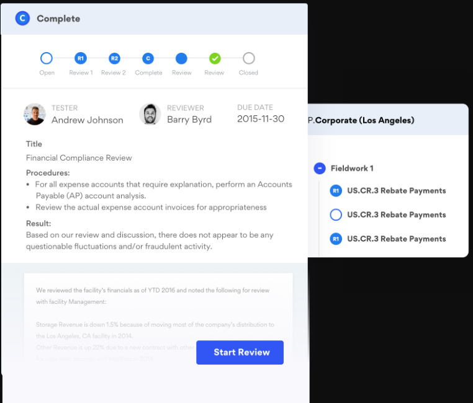
Task: Open the first US.CR.3 Rebate Payments entry
Action: point(397,191)
